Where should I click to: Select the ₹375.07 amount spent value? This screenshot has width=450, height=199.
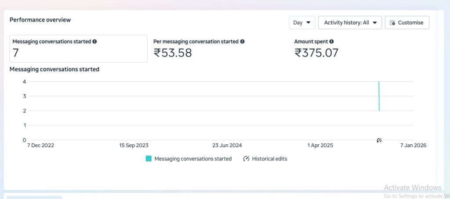(x=316, y=53)
